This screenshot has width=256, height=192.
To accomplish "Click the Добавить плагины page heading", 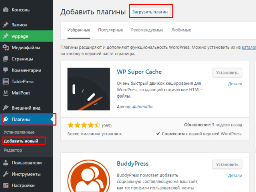I will click(93, 12).
